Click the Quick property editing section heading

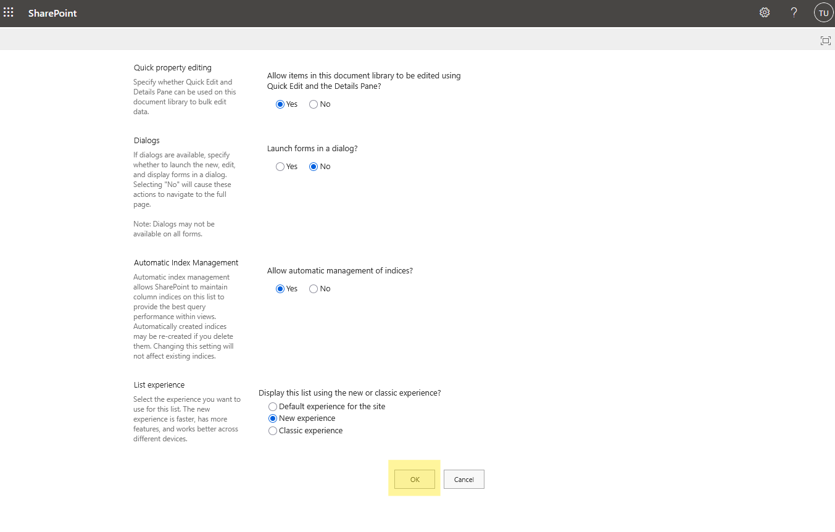click(x=172, y=67)
